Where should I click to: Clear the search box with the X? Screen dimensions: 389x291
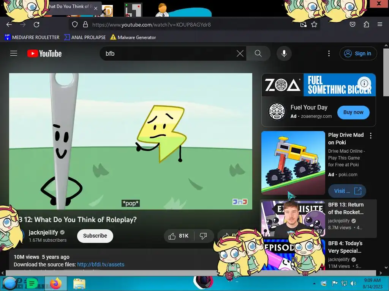[x=240, y=53]
